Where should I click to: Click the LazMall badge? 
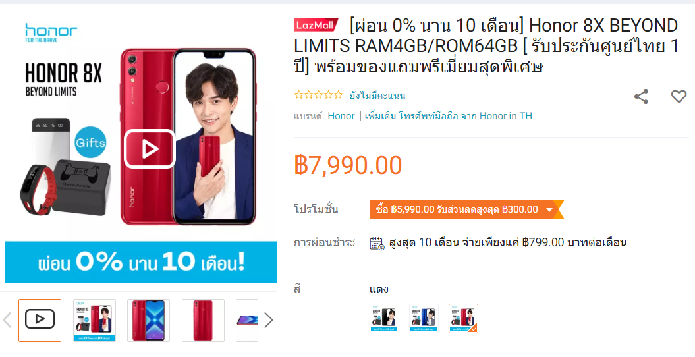point(316,25)
